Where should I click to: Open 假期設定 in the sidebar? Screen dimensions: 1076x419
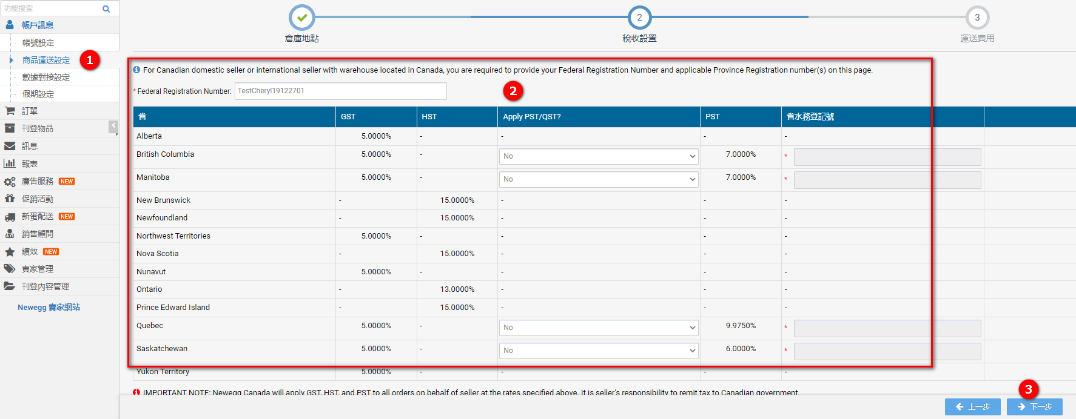point(38,94)
